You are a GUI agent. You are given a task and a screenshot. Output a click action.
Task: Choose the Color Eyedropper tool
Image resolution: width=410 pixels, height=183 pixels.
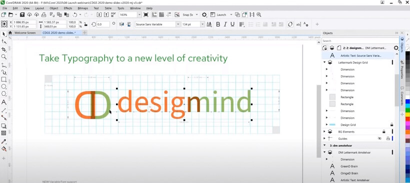[3, 142]
